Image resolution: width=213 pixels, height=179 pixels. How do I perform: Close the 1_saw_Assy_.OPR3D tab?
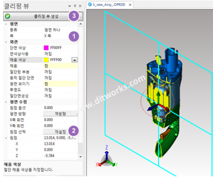coord(130,5)
